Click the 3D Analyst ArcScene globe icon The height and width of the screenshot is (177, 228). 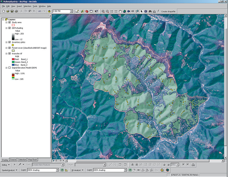pos(162,170)
